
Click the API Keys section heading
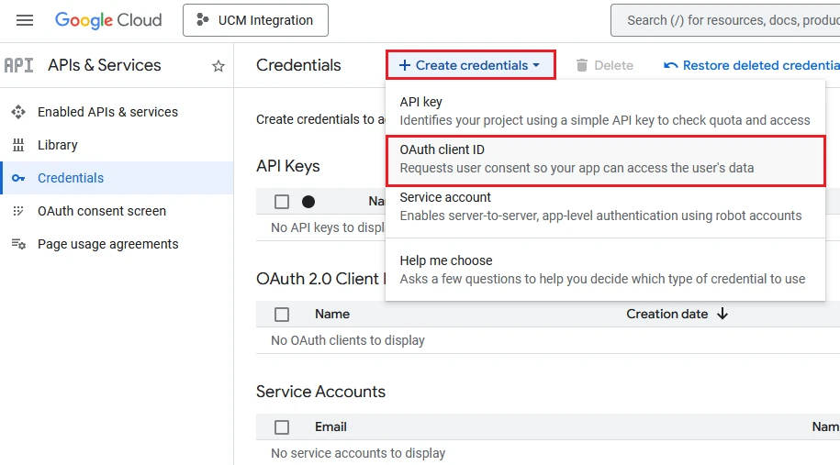tap(287, 166)
